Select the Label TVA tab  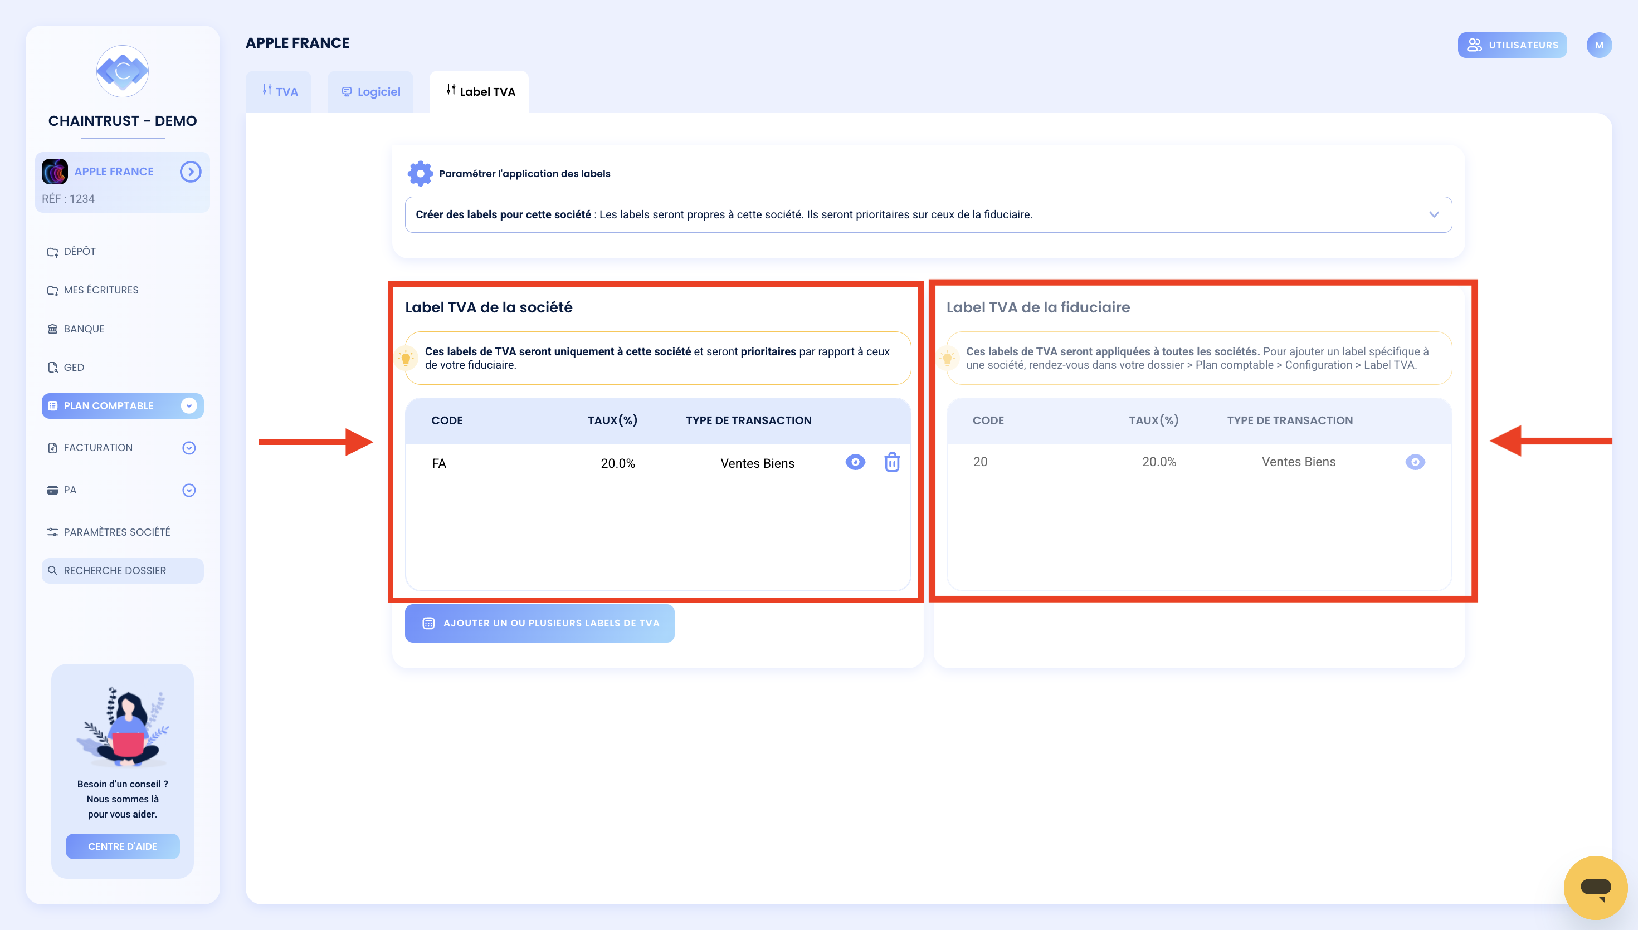point(479,92)
